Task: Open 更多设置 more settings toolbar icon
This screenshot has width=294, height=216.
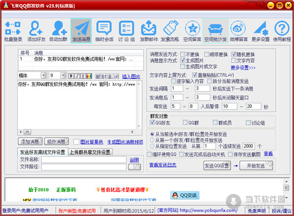Action: (x=261, y=31)
